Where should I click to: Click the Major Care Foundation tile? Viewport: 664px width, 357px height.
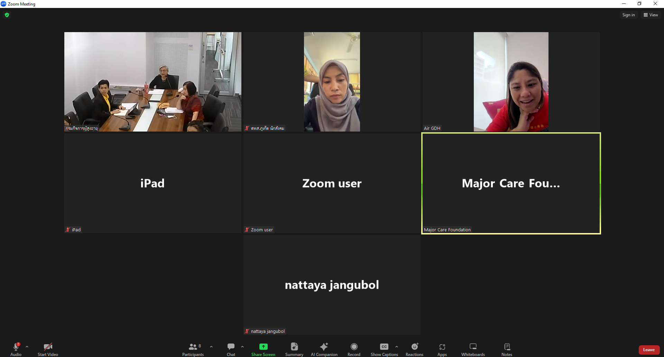point(511,183)
